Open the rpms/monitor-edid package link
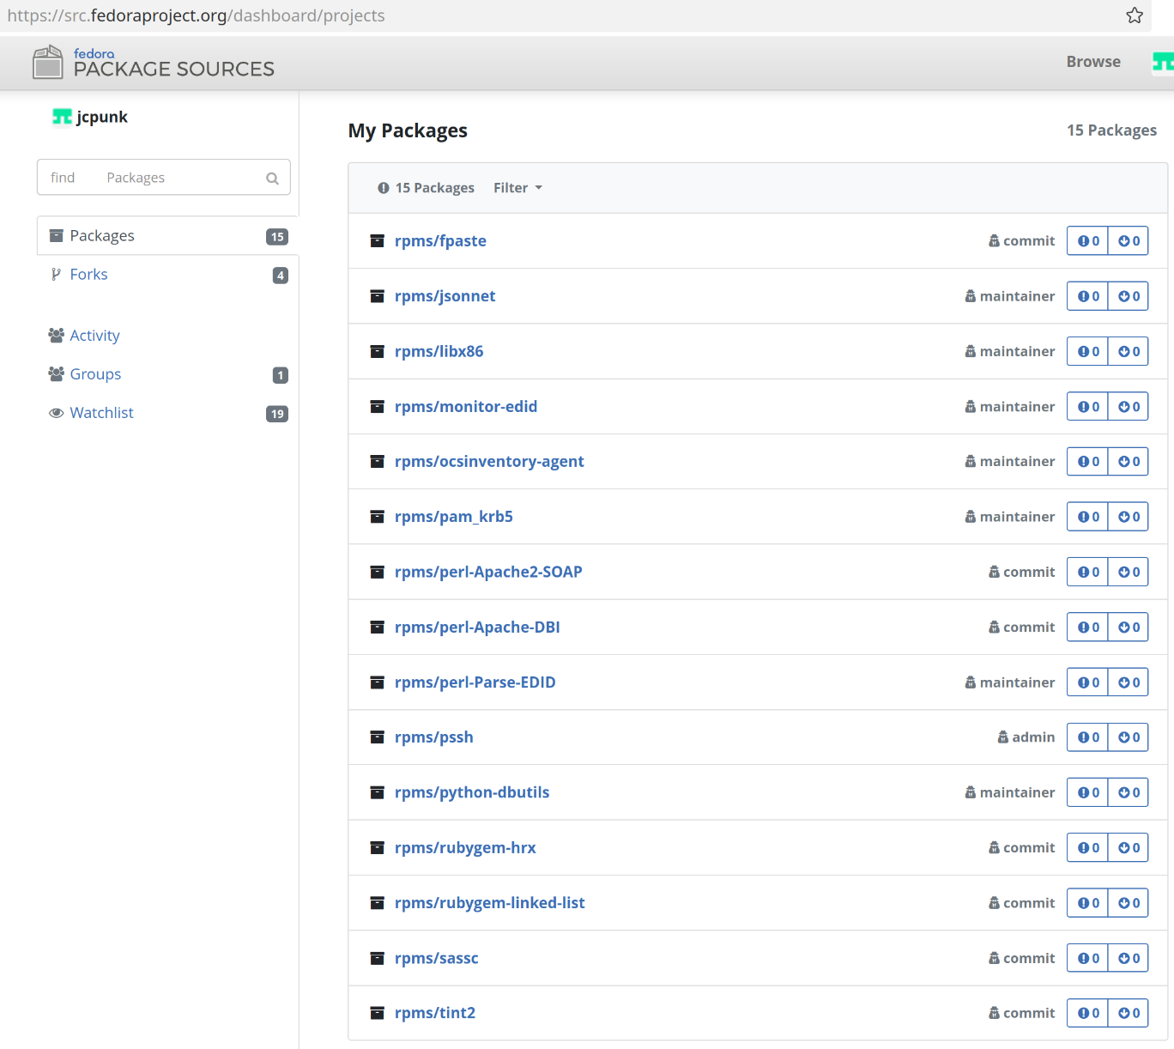This screenshot has height=1049, width=1174. pyautogui.click(x=466, y=407)
